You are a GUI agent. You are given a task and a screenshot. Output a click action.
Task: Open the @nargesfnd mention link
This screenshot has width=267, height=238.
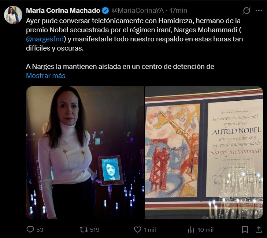45,39
